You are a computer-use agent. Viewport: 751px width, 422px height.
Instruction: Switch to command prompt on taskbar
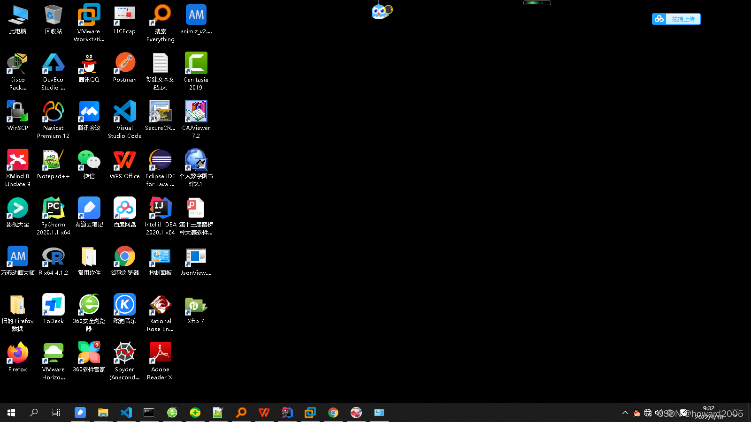149,413
